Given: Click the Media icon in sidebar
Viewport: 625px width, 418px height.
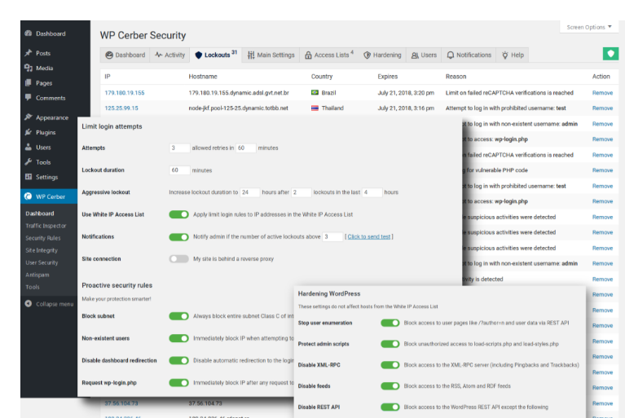Looking at the screenshot, I should coord(29,68).
